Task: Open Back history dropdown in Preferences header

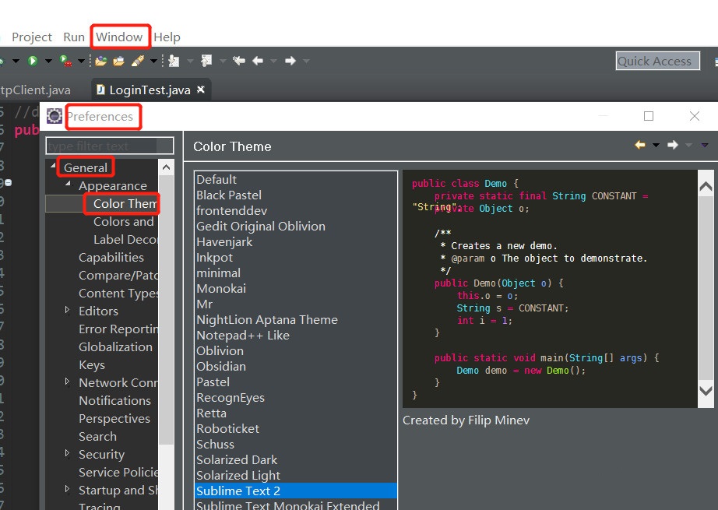Action: 656,146
